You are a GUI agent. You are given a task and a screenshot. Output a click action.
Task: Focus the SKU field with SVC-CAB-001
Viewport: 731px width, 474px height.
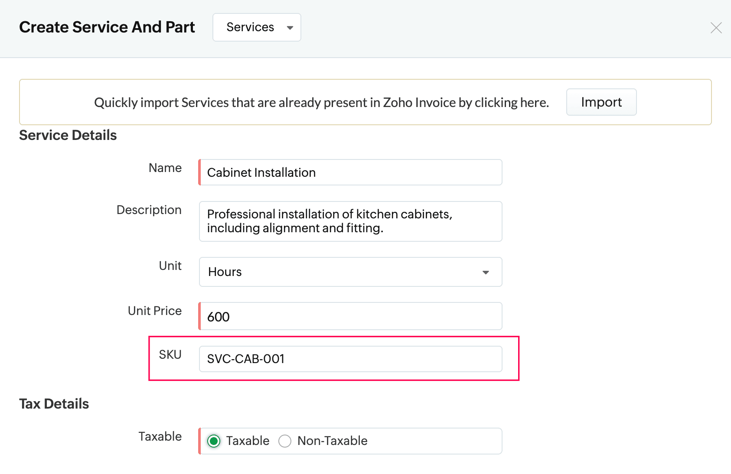coord(350,359)
